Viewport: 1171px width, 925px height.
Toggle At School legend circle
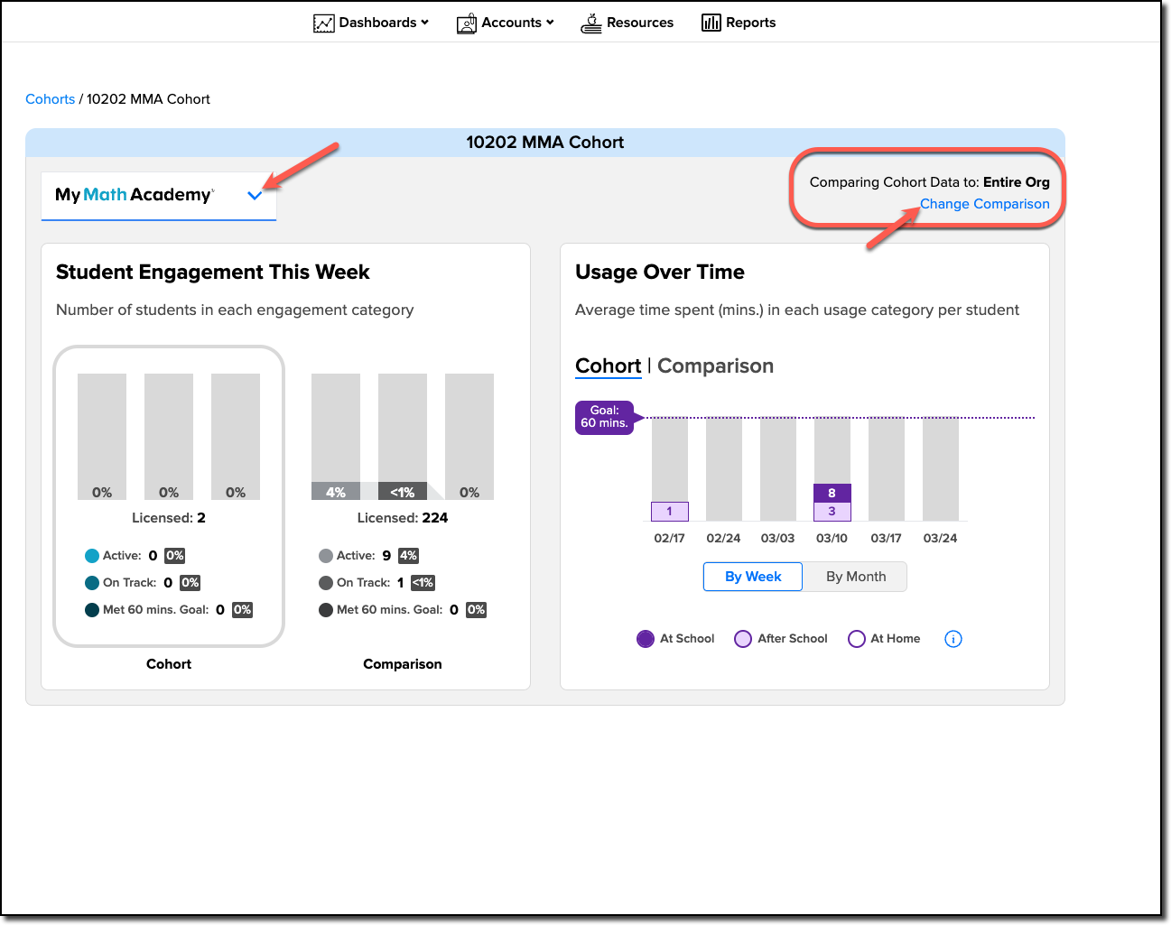coord(646,639)
